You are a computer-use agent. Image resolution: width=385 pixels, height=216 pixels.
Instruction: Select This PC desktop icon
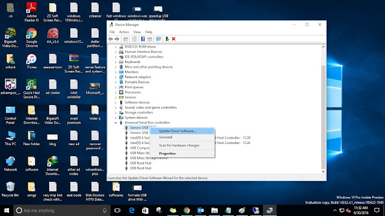(10, 139)
